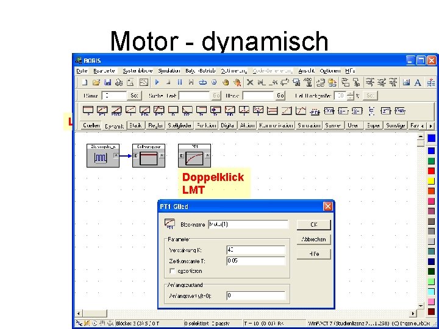Open the Optionen menu
This screenshot has width=439, height=329.
[330, 71]
